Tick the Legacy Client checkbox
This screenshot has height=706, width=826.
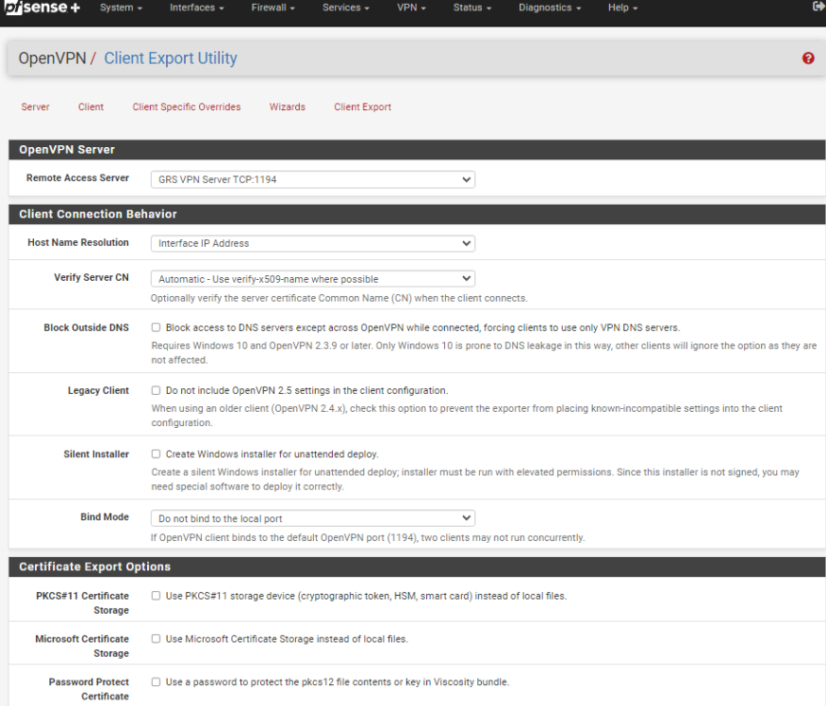[156, 390]
